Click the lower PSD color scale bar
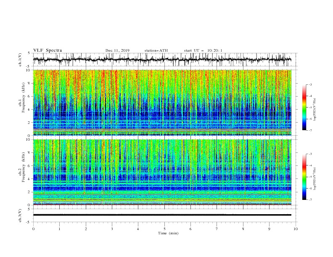The height and width of the screenshot is (257, 333). (304, 177)
